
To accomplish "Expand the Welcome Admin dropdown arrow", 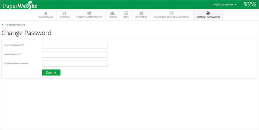I will point(236,5).
